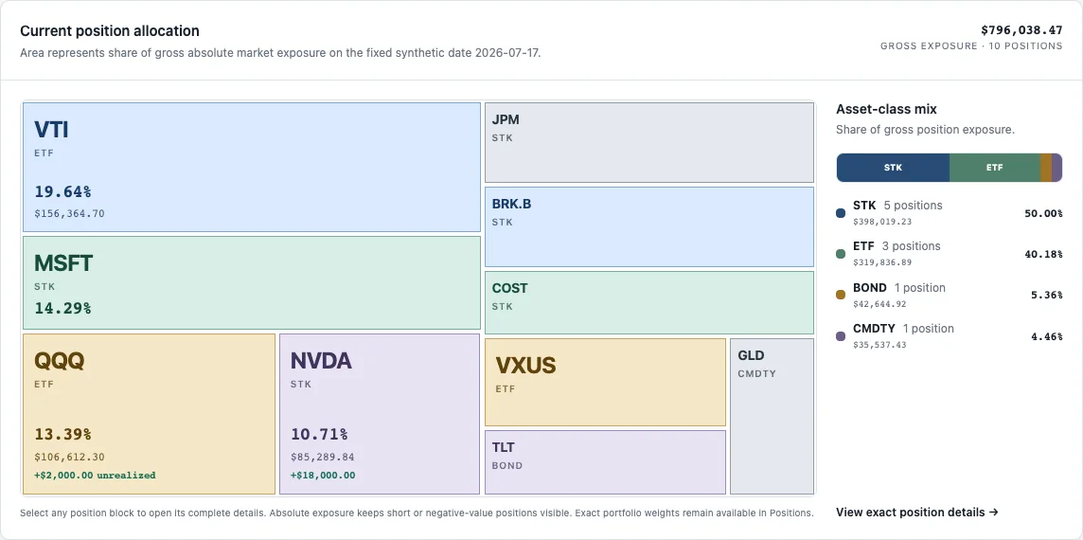Image resolution: width=1083 pixels, height=540 pixels.
Task: Click the blue STK legend dot
Action: coord(841,213)
